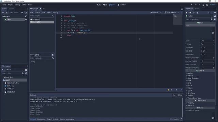Click the Search Help button

pos(170,12)
